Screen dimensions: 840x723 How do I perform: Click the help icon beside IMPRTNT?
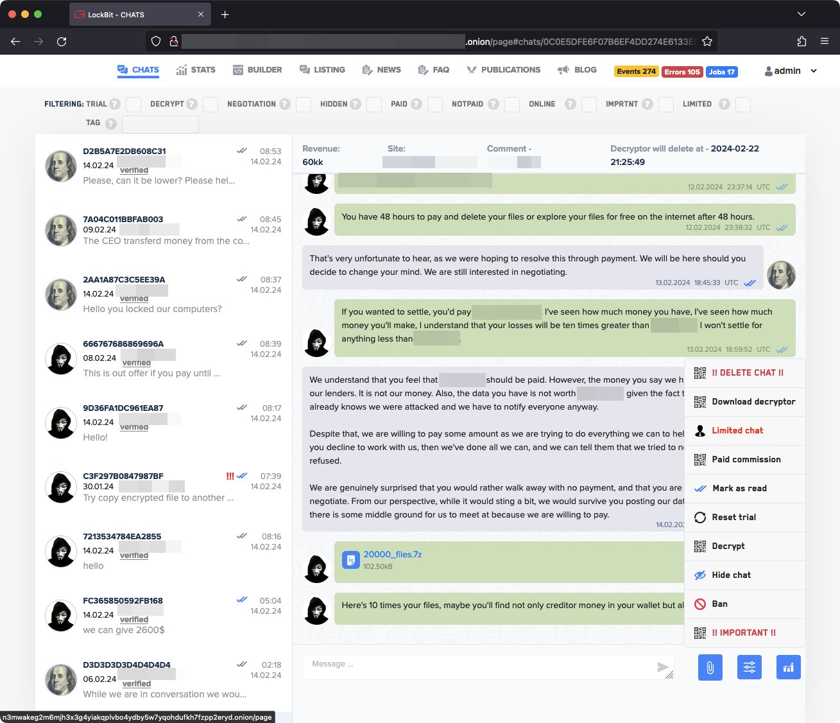click(x=647, y=104)
